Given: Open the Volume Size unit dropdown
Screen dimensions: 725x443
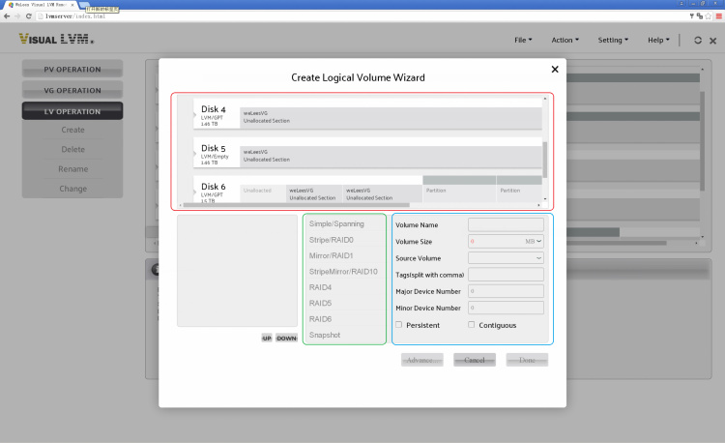Looking at the screenshot, I should pyautogui.click(x=534, y=241).
